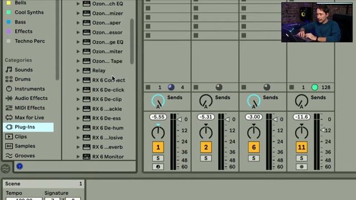This screenshot has width=356, height=200.
Task: Stop clips on track 2
Action: tap(196, 87)
